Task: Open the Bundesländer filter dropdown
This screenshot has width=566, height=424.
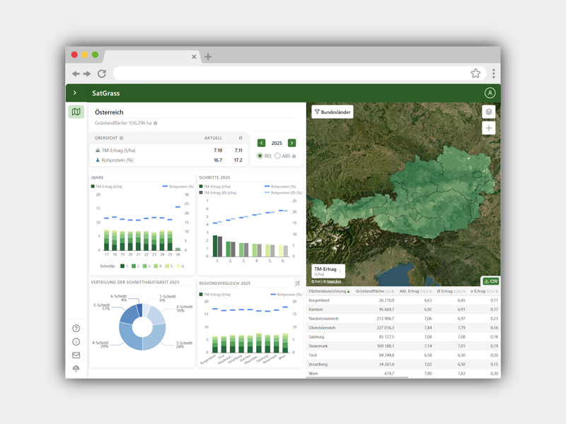Action: [332, 112]
